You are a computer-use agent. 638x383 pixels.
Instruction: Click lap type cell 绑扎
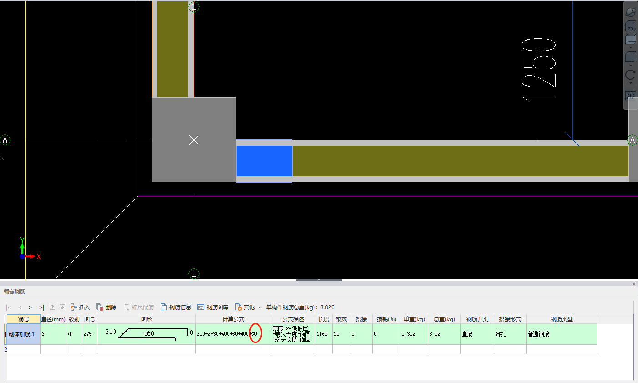[x=510, y=334]
